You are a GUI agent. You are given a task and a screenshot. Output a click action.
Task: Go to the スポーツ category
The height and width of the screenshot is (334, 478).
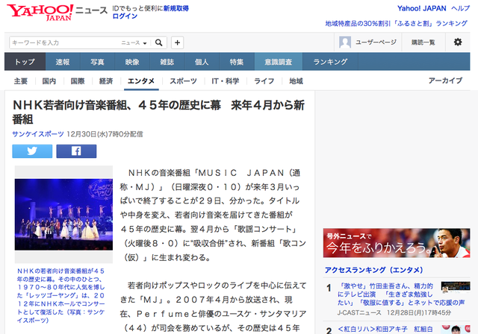[183, 81]
